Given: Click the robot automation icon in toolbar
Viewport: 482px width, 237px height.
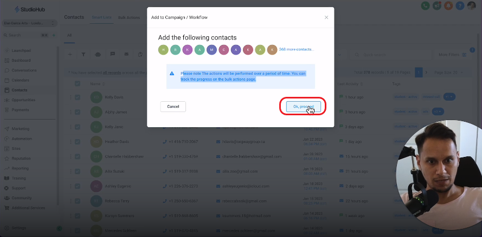Looking at the screenshot, I should 98,54.
